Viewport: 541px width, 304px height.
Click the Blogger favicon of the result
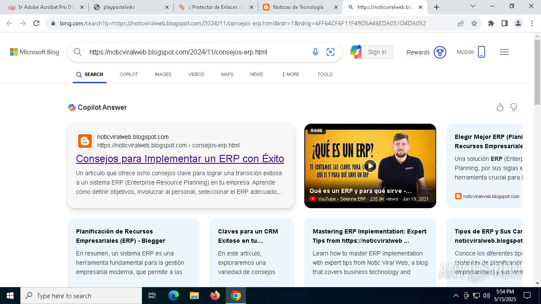(x=85, y=141)
